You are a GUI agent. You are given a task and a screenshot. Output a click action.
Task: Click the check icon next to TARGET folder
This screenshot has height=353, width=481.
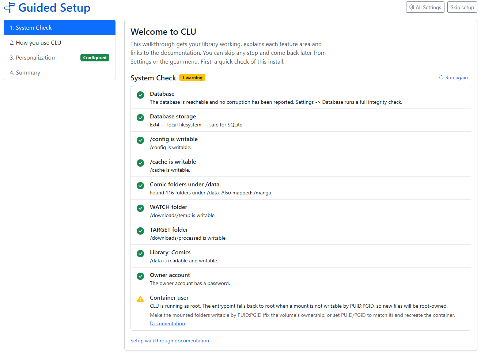pyautogui.click(x=140, y=231)
